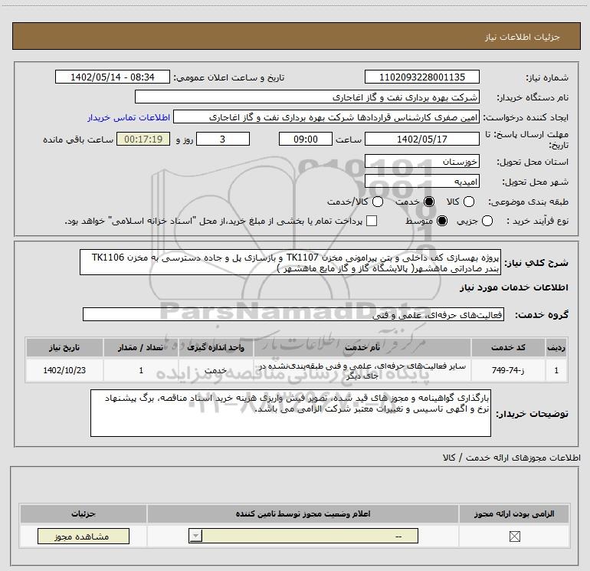
Task: Click the الزامی بودن ارائه مجوز header
Action: [514, 514]
